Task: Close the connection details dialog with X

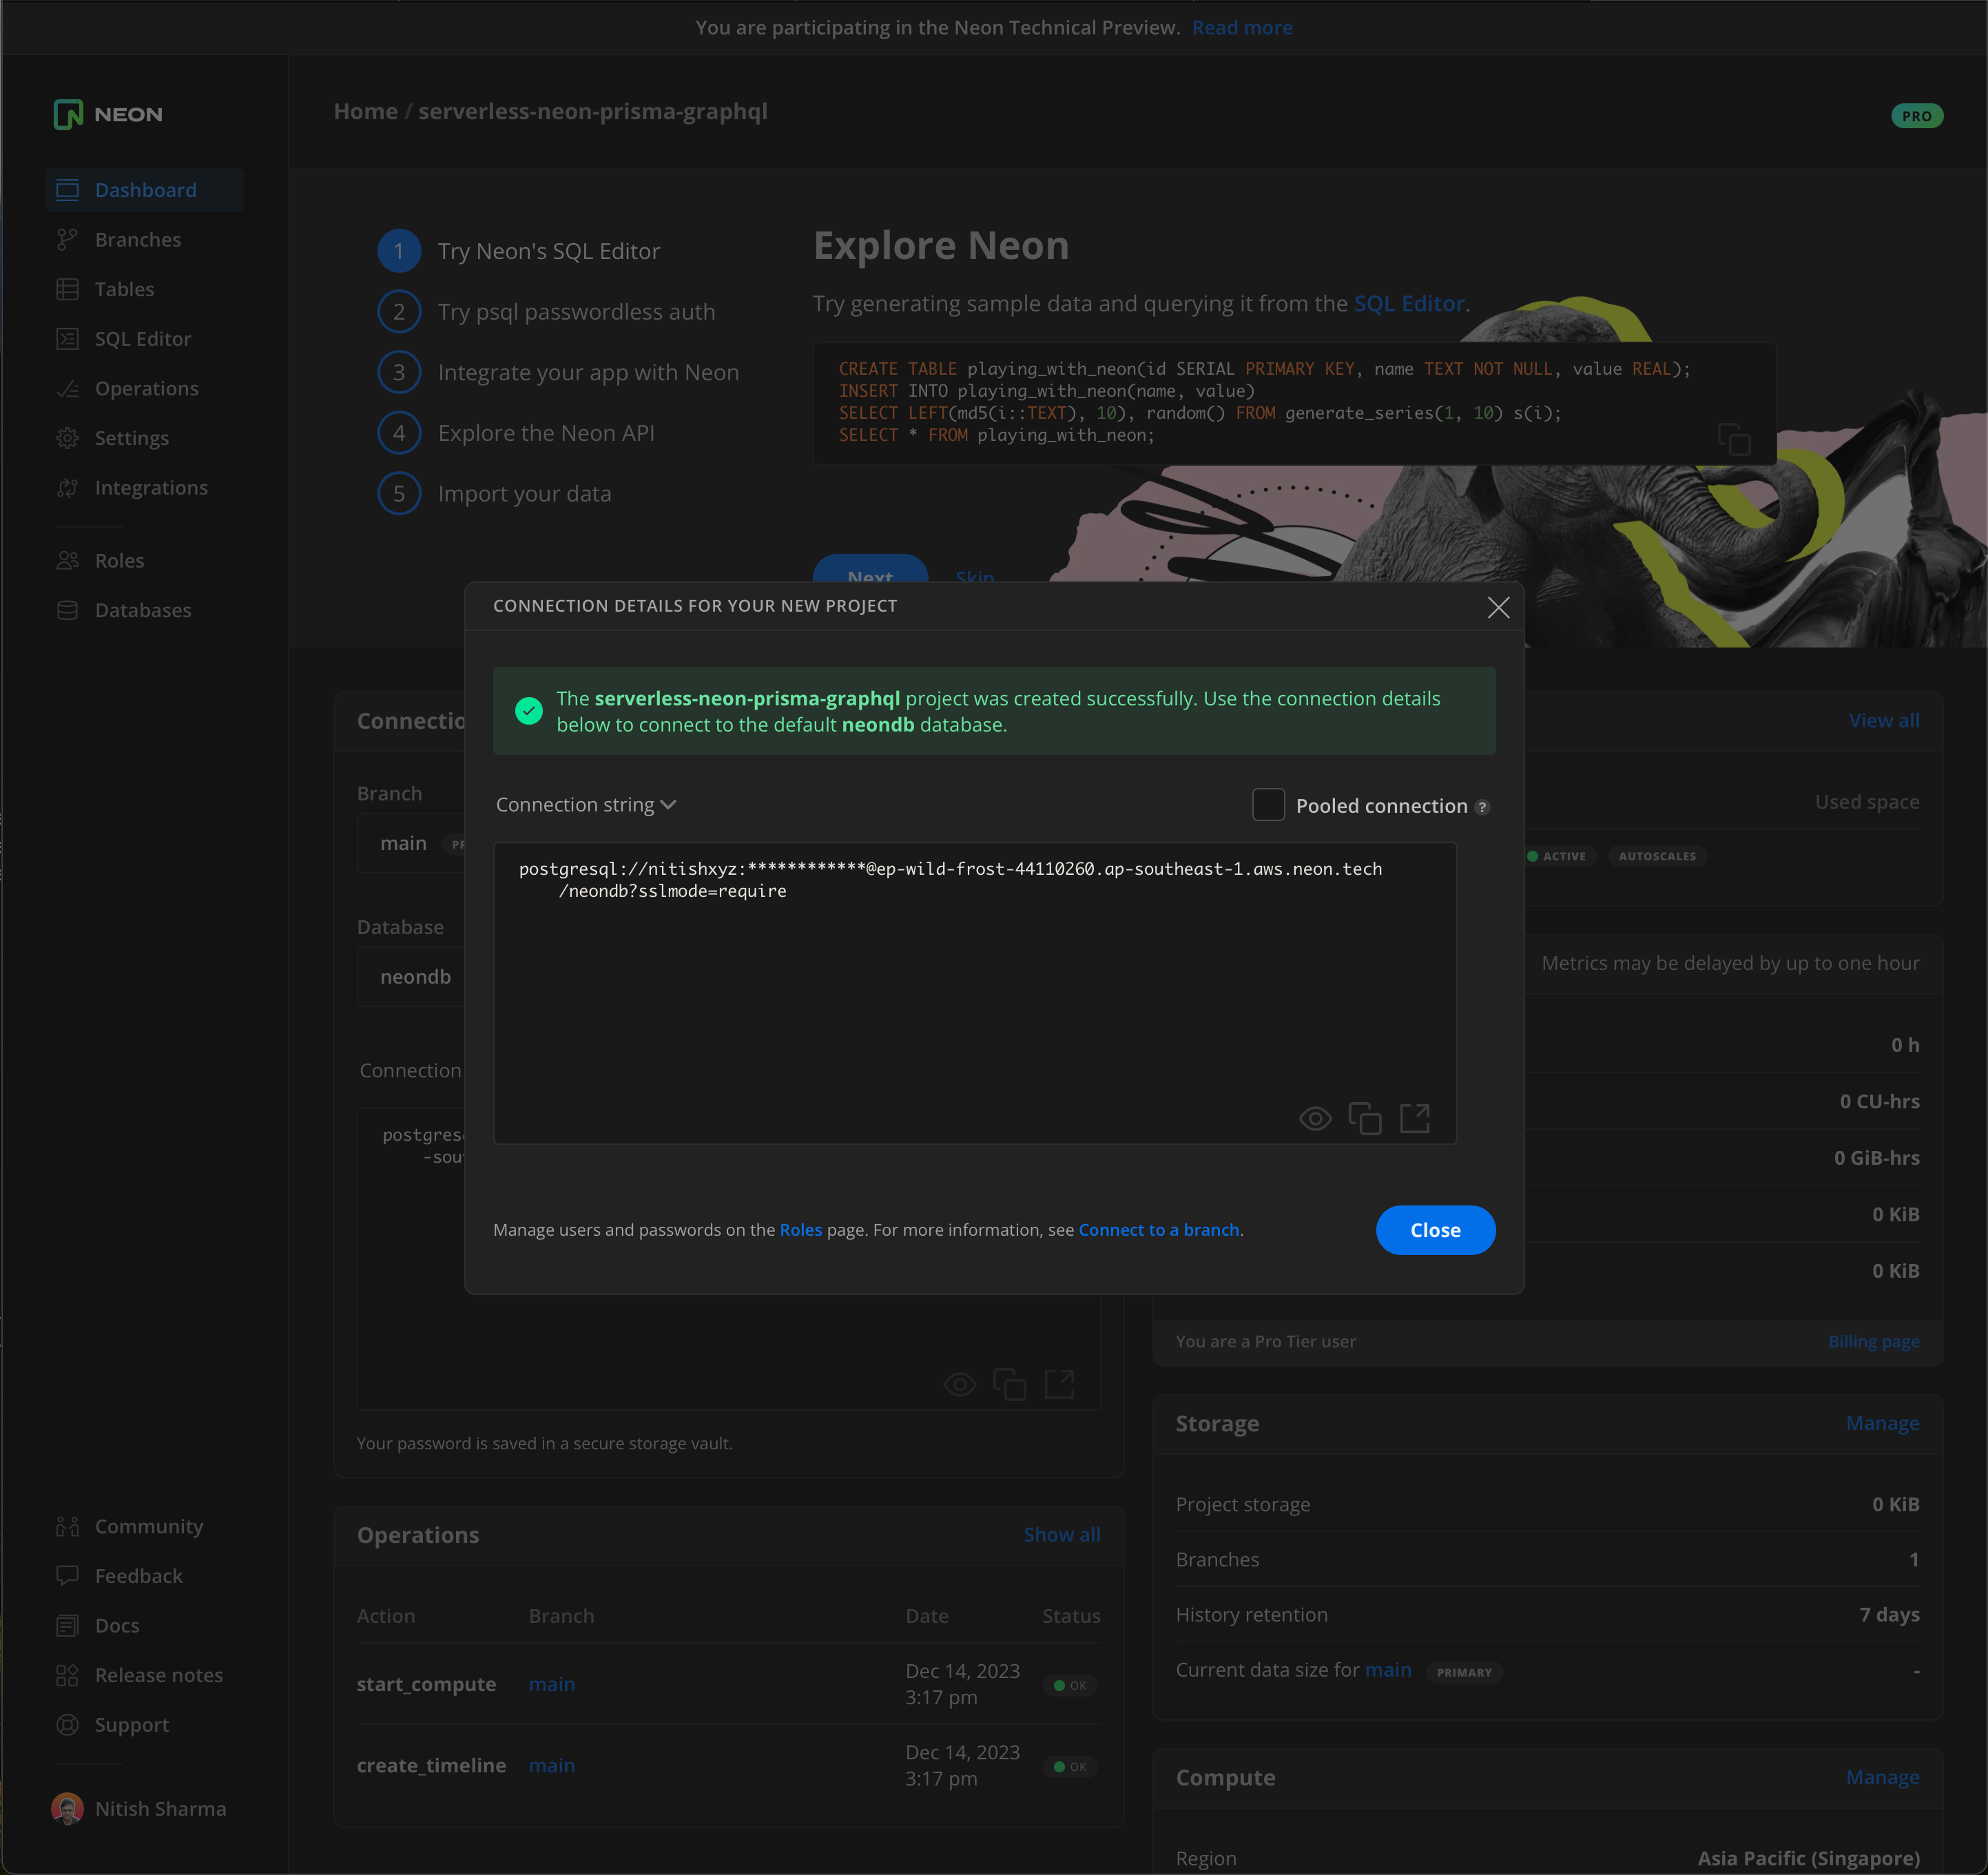Action: point(1498,607)
